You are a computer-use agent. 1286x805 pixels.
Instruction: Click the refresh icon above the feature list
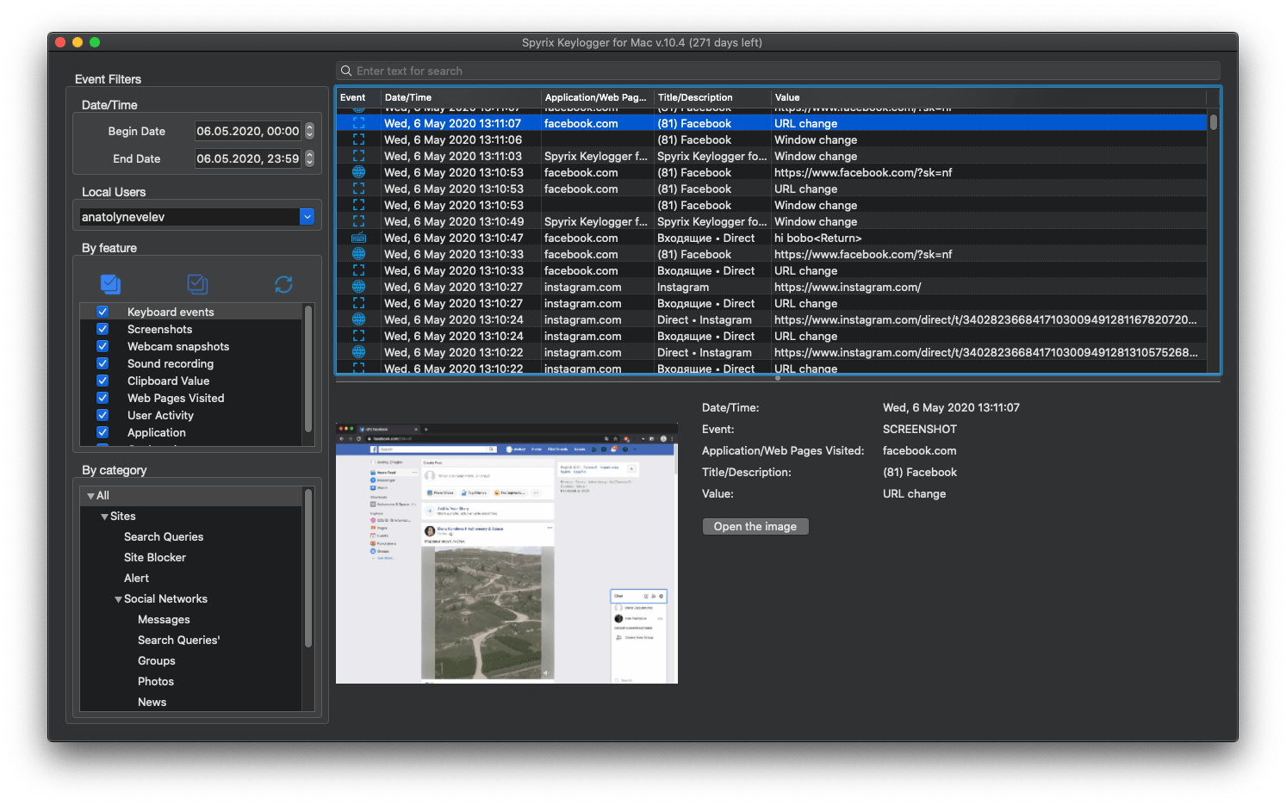click(283, 283)
